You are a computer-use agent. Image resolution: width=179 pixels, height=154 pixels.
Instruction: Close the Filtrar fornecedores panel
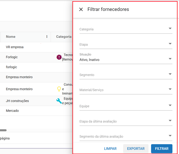pyautogui.click(x=81, y=9)
